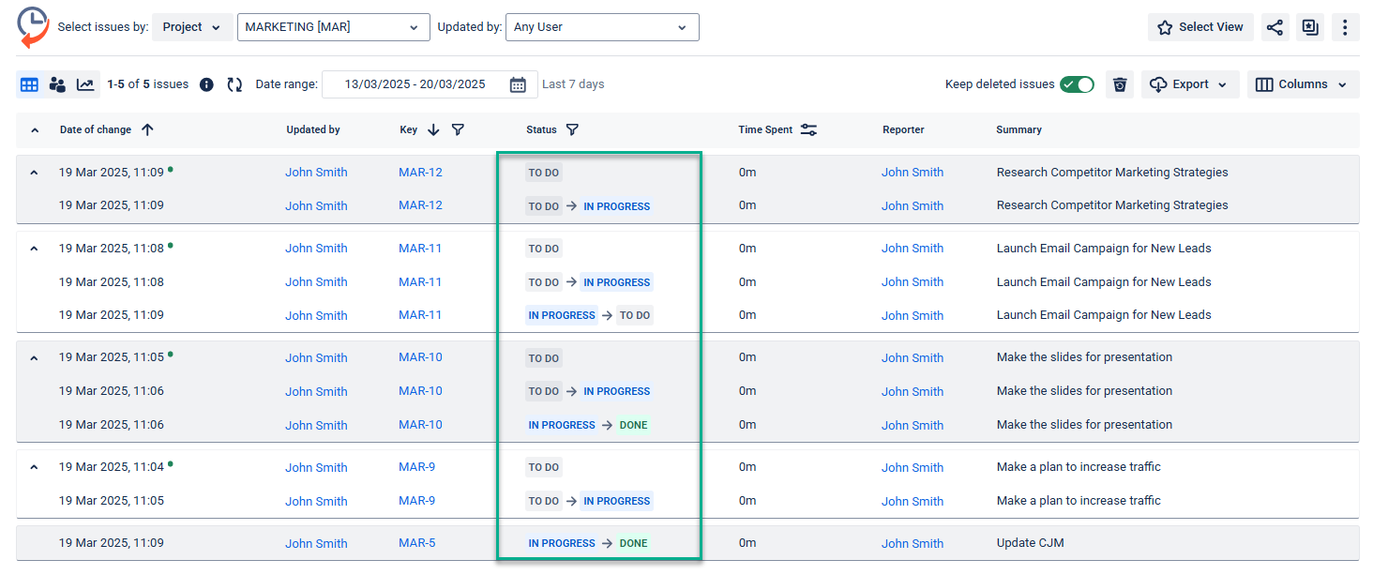
Task: Click the filter icon beside Key column
Action: tap(458, 129)
